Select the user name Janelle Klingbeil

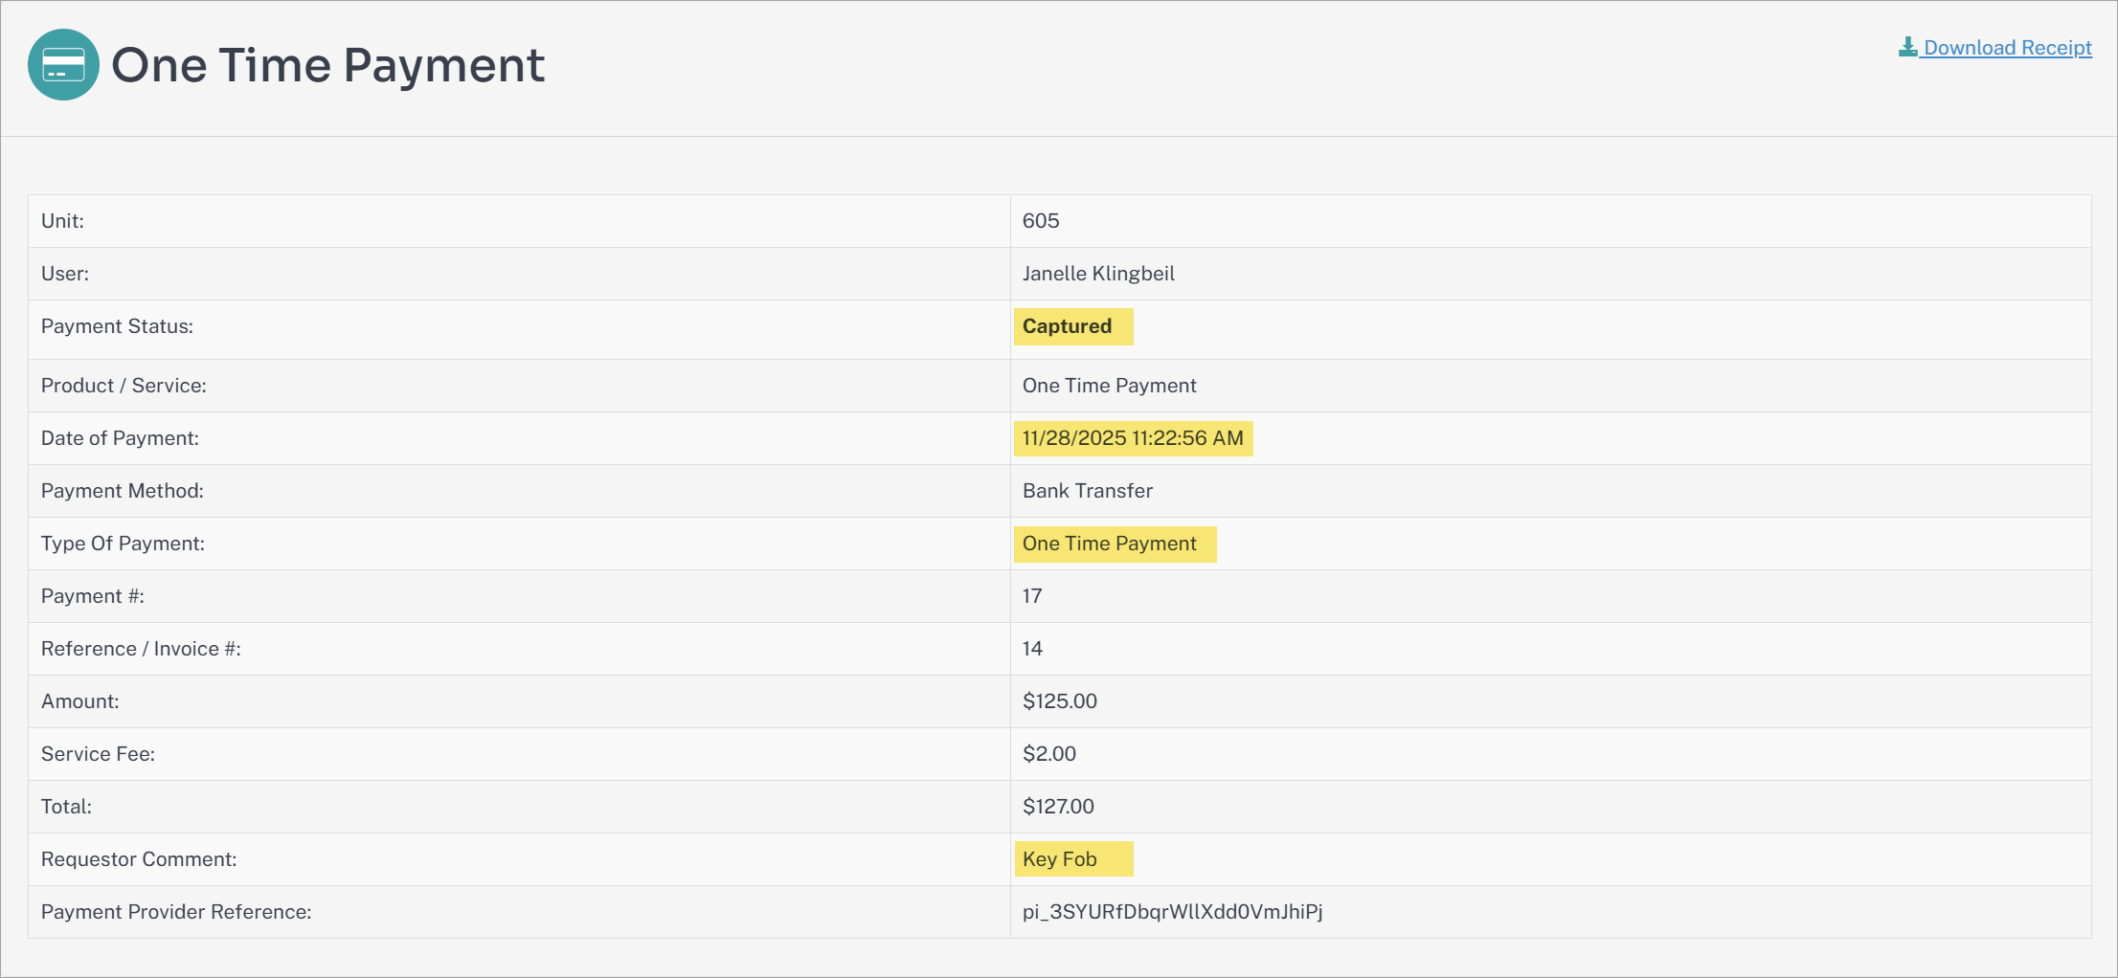point(1098,274)
